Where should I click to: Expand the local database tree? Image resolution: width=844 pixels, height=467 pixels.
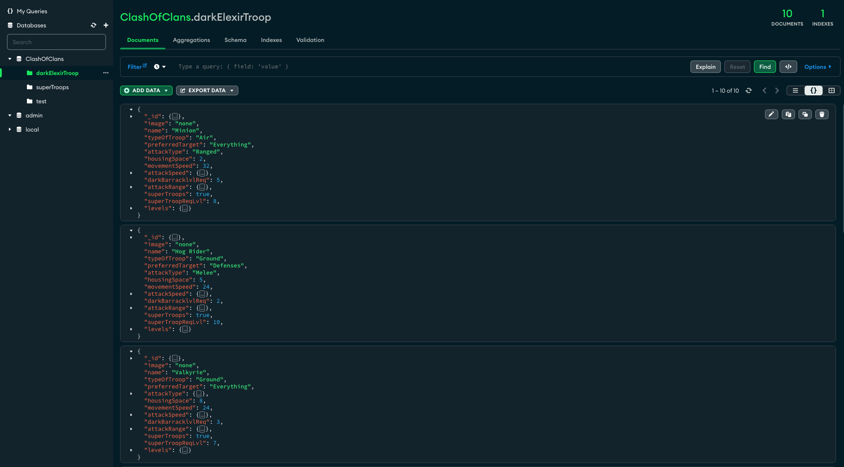pos(10,129)
